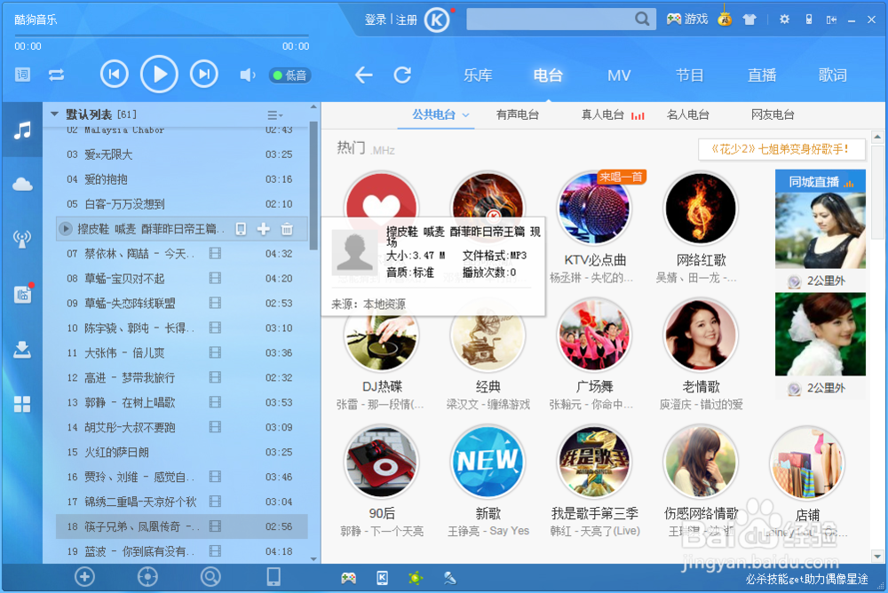Switch to mini mode icon

click(x=831, y=20)
